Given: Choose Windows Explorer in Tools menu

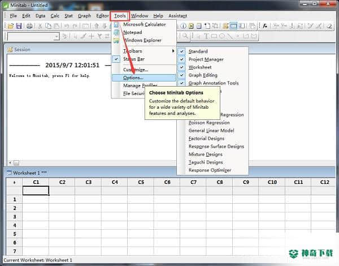Looking at the screenshot, I should (x=142, y=40).
